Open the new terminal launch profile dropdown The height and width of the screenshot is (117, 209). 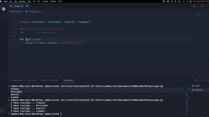[x=199, y=80]
